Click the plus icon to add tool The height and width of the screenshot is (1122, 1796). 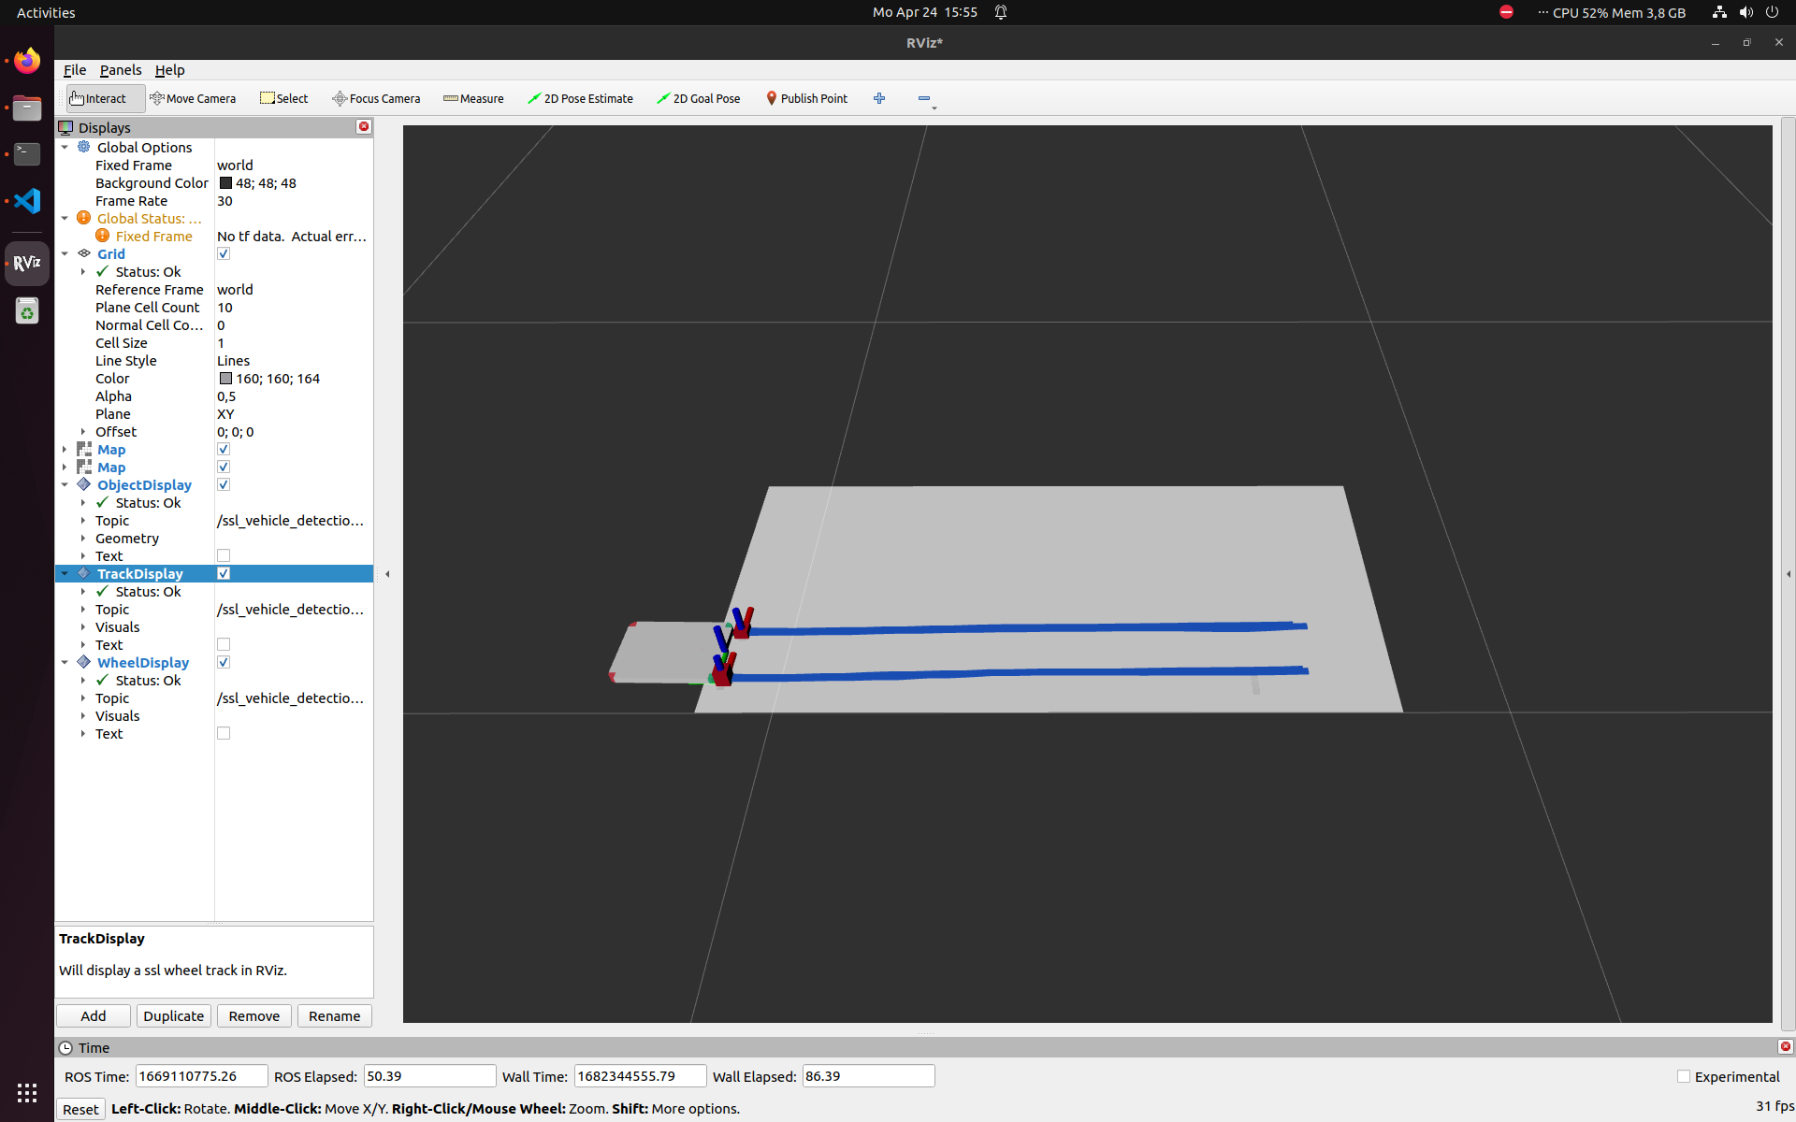click(879, 98)
